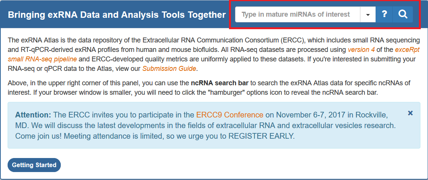Click the "RT-qPCR-derived" text in description
428x180 pixels.
tap(30, 50)
